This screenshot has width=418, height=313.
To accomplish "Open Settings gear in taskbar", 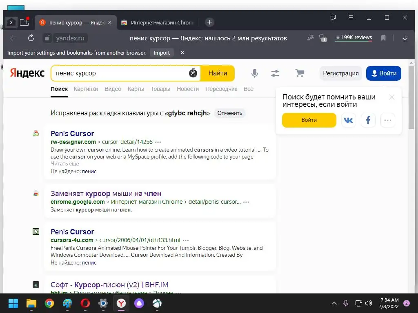I will pos(103,303).
